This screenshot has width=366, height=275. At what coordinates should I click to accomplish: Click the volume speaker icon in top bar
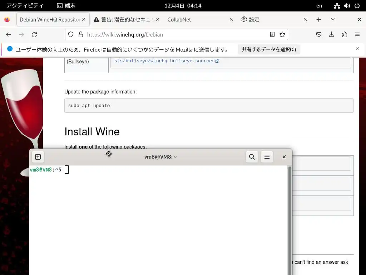pos(347,6)
